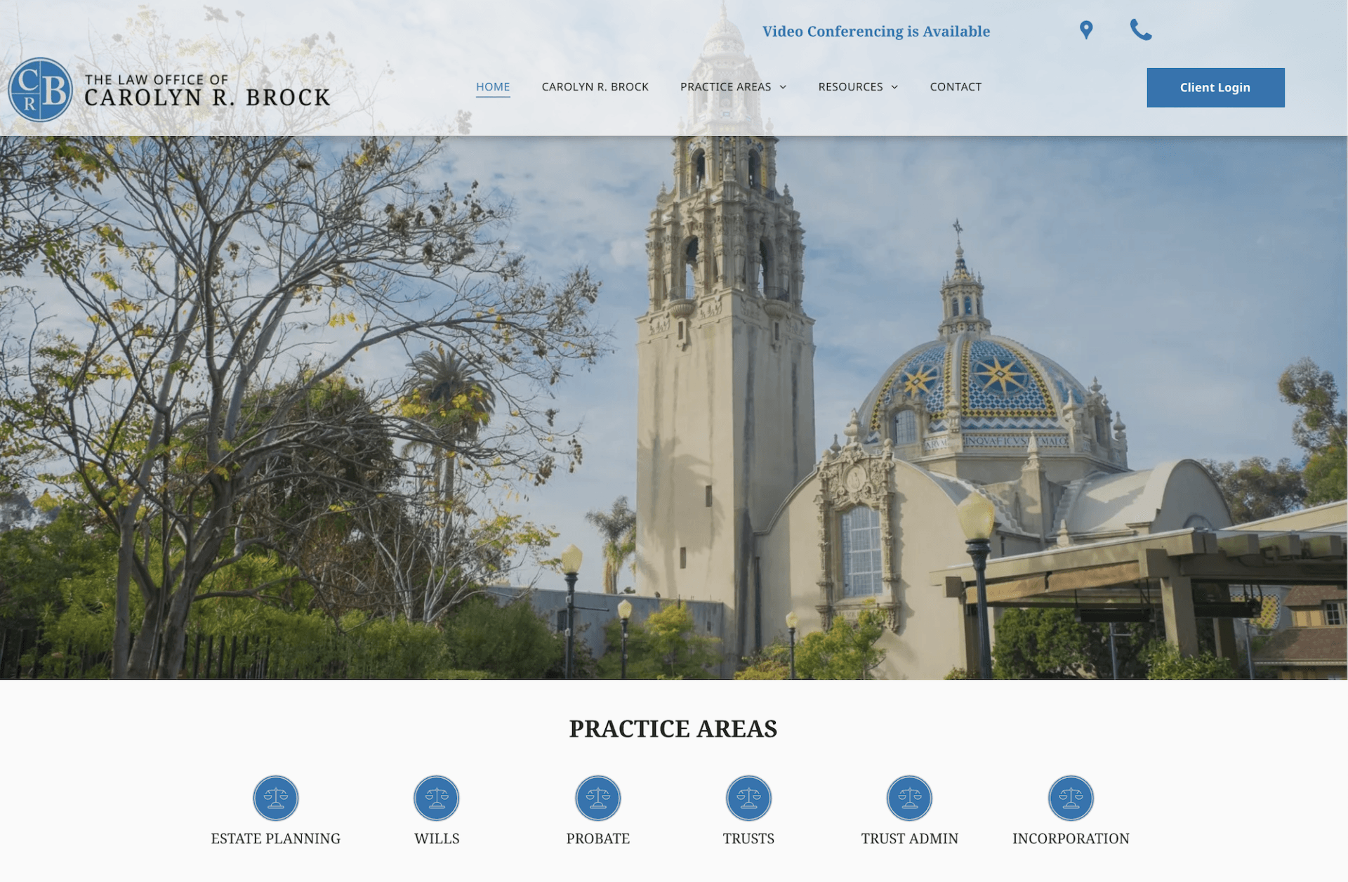Click the Estate Planning text label
The image size is (1348, 882).
click(x=276, y=838)
